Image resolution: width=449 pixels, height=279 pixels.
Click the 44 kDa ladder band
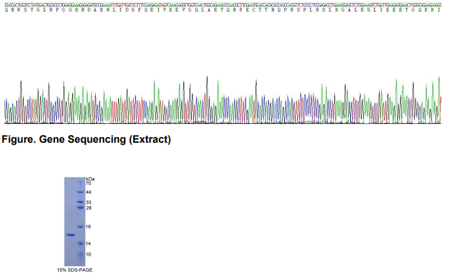[x=81, y=192]
